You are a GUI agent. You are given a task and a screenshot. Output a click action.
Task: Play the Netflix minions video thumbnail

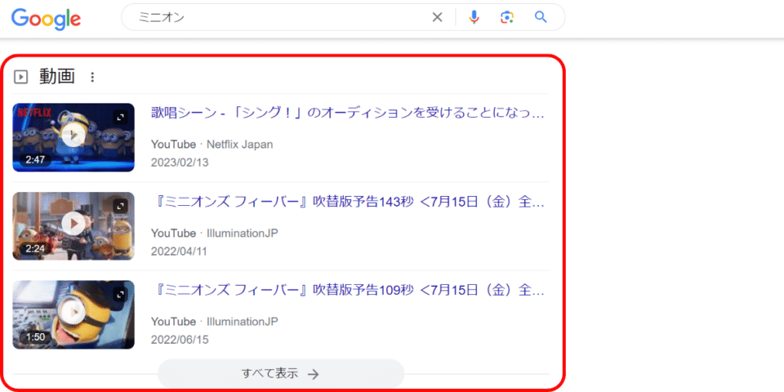[x=73, y=138]
